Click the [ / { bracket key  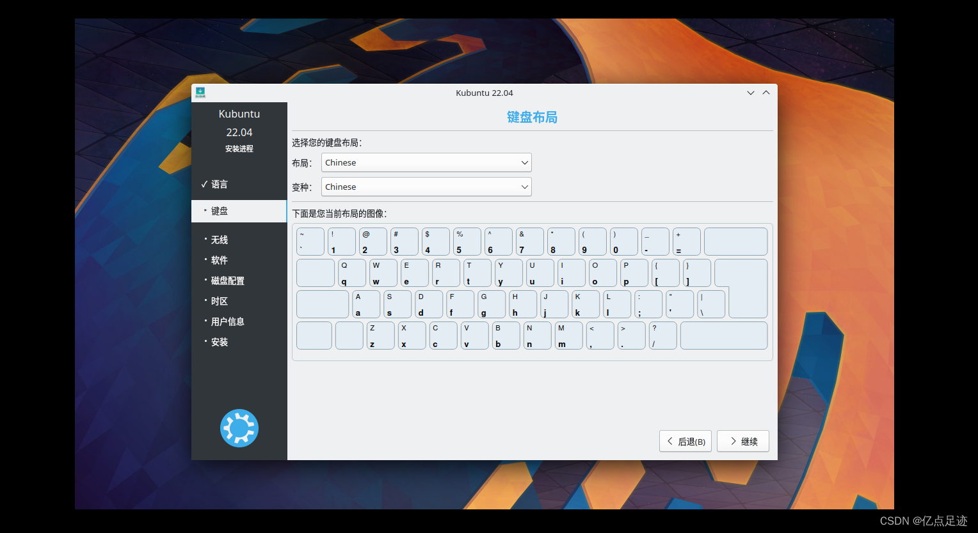666,273
